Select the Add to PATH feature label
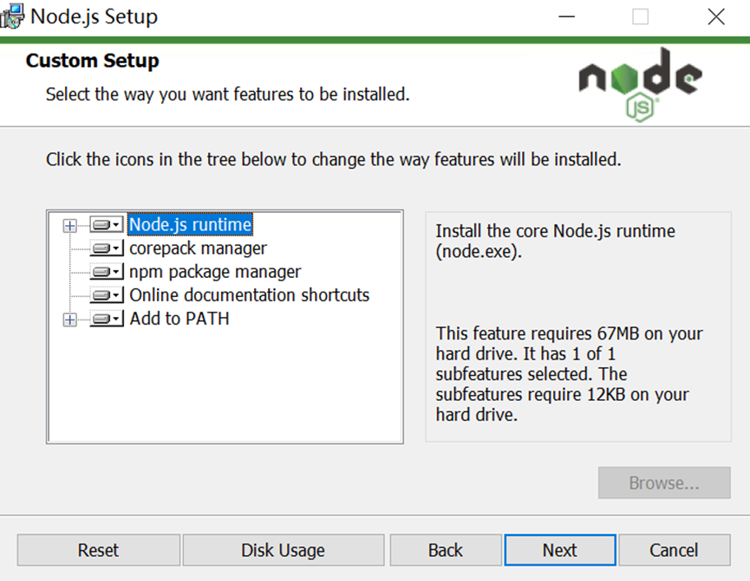Screen dimensions: 750x581 (179, 319)
